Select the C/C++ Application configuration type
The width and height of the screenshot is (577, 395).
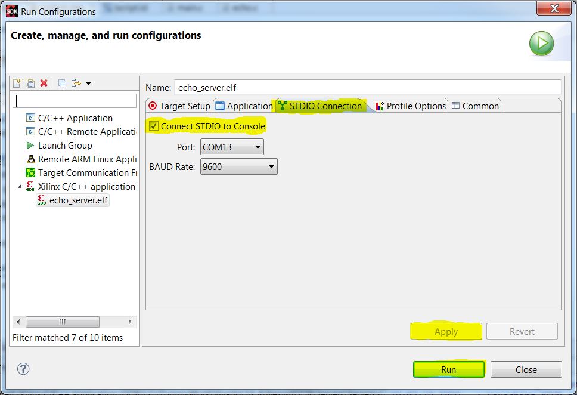point(75,118)
